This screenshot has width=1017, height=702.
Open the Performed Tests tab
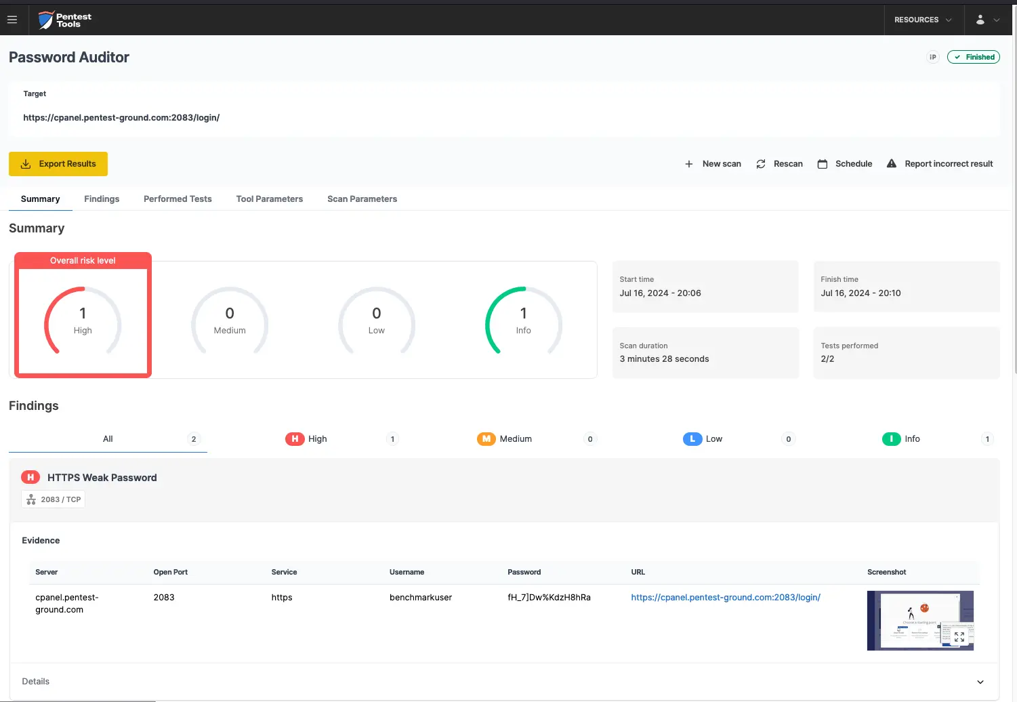tap(178, 199)
